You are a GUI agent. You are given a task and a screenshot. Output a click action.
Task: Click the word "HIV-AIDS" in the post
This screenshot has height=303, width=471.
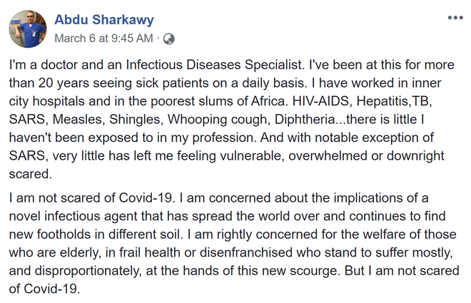tap(315, 101)
